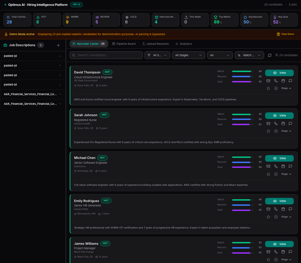Toggle star on Michael Chen
The image size is (301, 263).
click(x=268, y=174)
